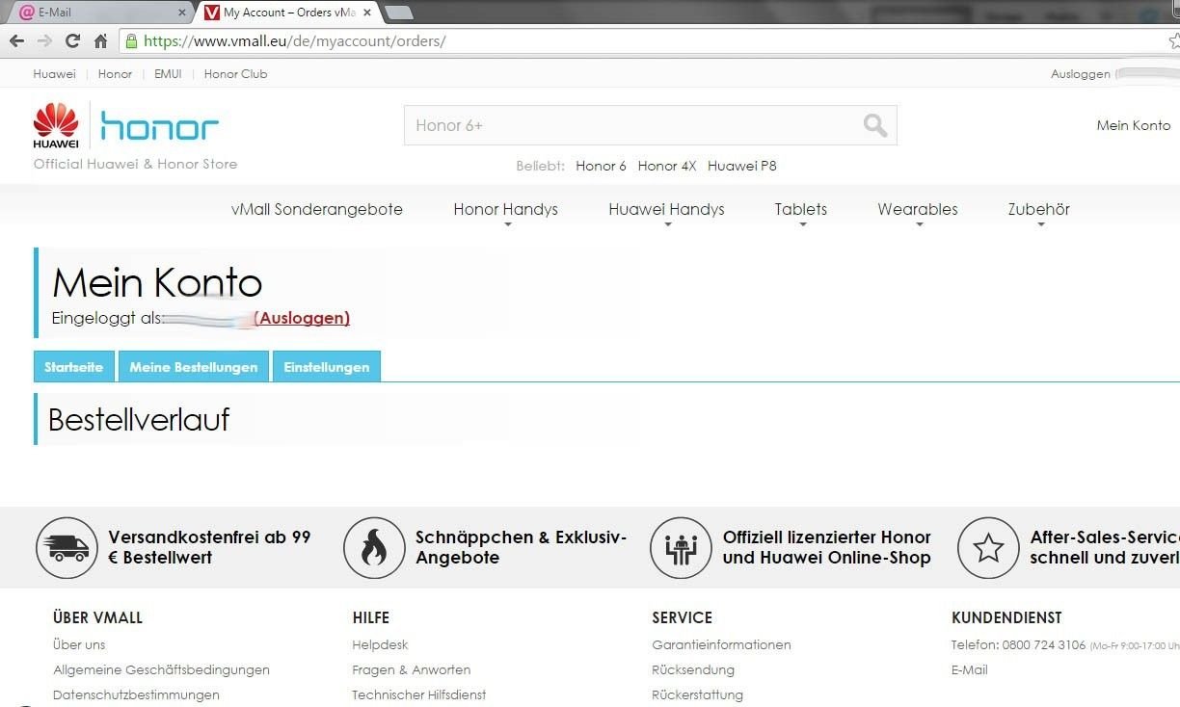The image size is (1180, 707).
Task: Open the Tablets dropdown menu
Action: 801,210
